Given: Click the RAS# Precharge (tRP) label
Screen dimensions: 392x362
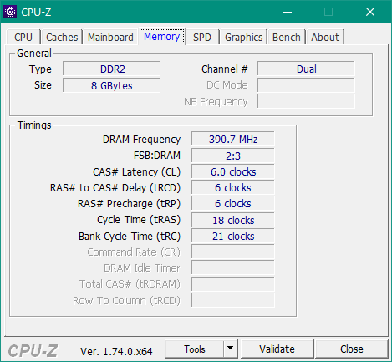Looking at the screenshot, I should (x=129, y=204).
